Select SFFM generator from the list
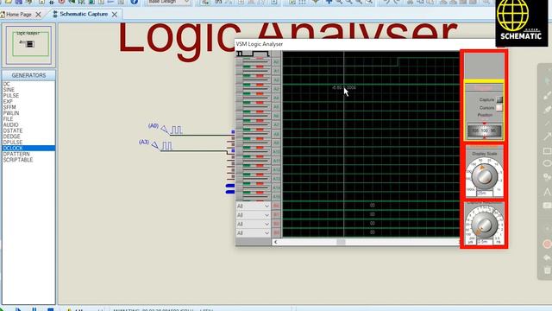 pyautogui.click(x=9, y=107)
